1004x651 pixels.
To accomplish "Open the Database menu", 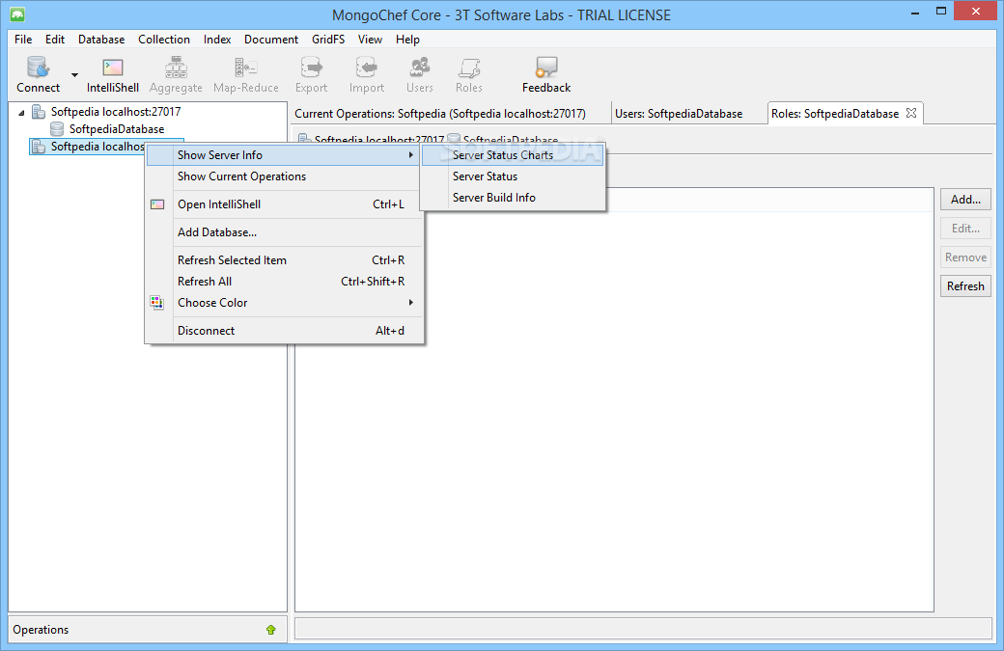I will pos(101,39).
